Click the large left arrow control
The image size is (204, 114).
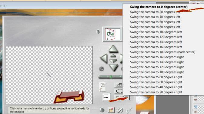(104, 59)
